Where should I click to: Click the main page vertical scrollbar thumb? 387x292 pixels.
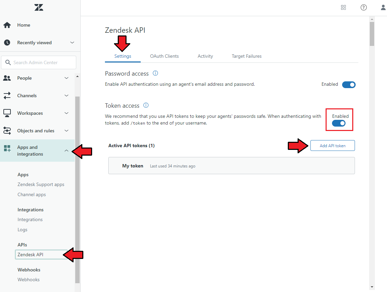tap(372, 34)
